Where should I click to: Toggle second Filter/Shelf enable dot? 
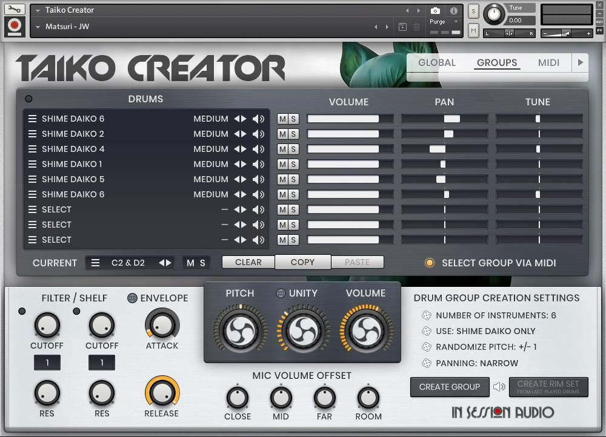coord(76,311)
